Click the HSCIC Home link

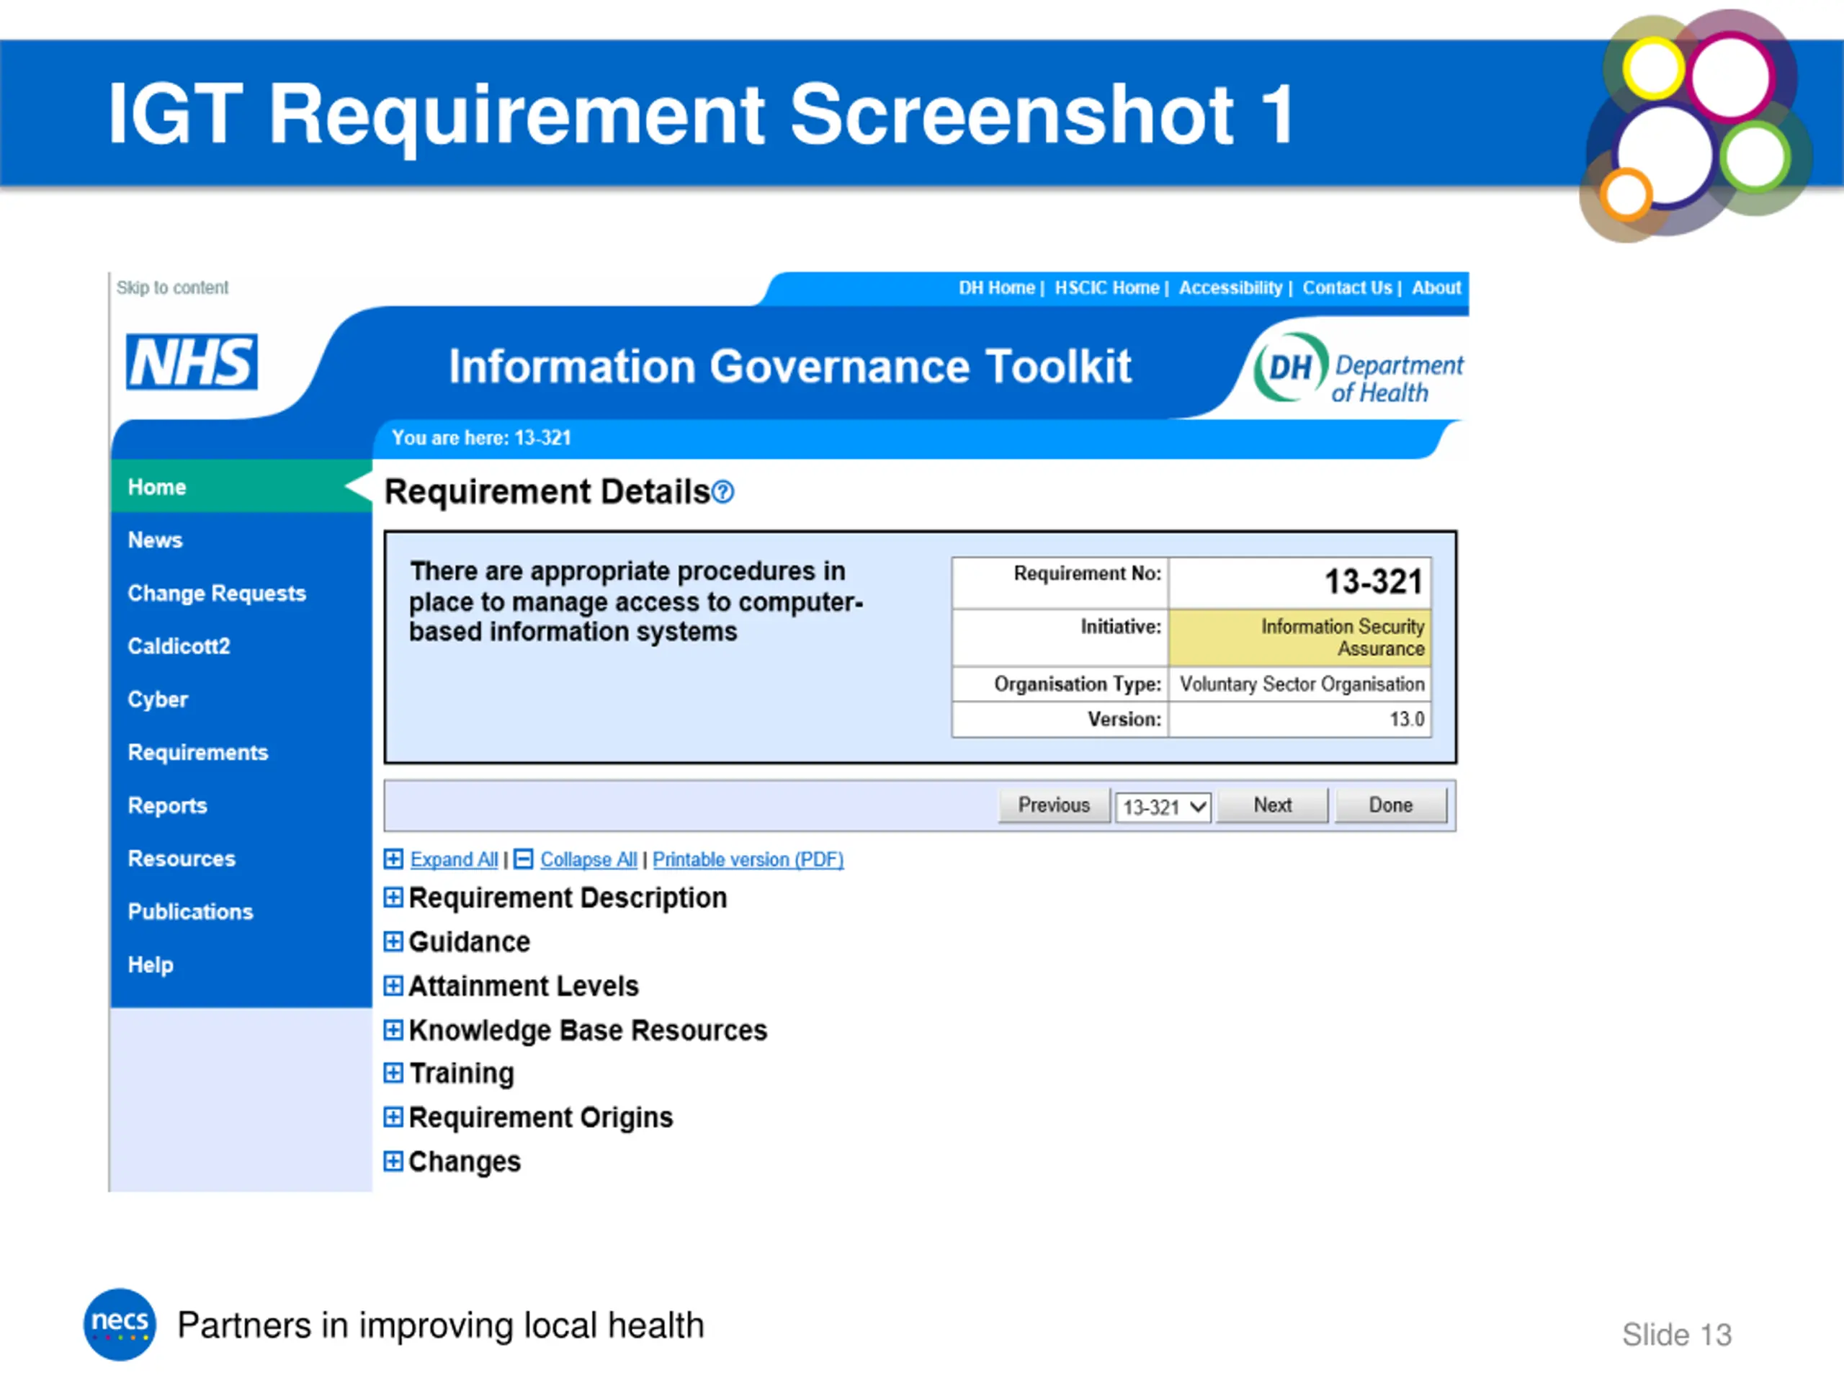1106,288
